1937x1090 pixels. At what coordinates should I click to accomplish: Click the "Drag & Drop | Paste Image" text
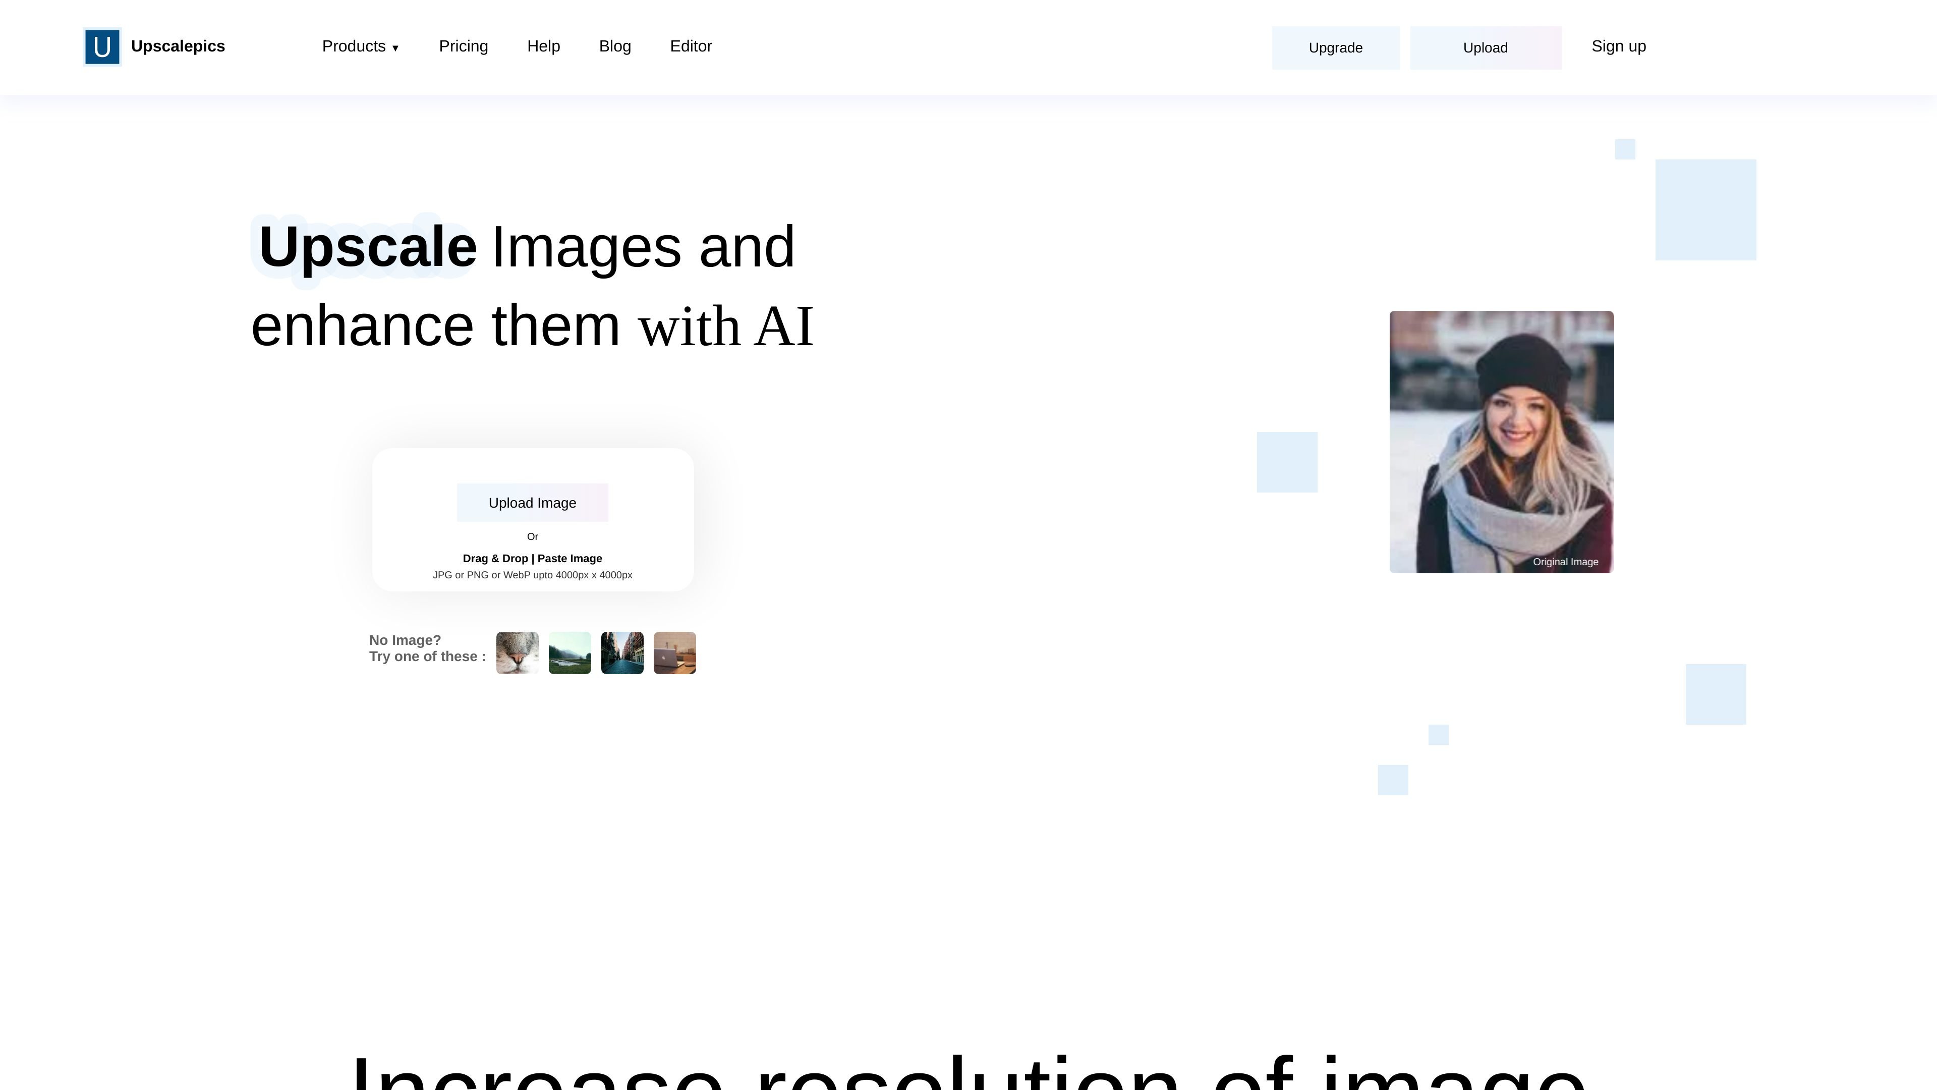pyautogui.click(x=532, y=558)
